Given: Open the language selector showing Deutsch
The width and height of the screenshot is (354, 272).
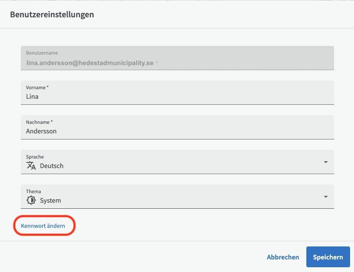Looking at the screenshot, I should [x=173, y=165].
